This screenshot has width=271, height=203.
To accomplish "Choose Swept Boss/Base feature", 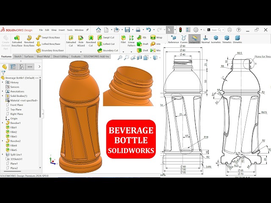I will [x=48, y=38].
